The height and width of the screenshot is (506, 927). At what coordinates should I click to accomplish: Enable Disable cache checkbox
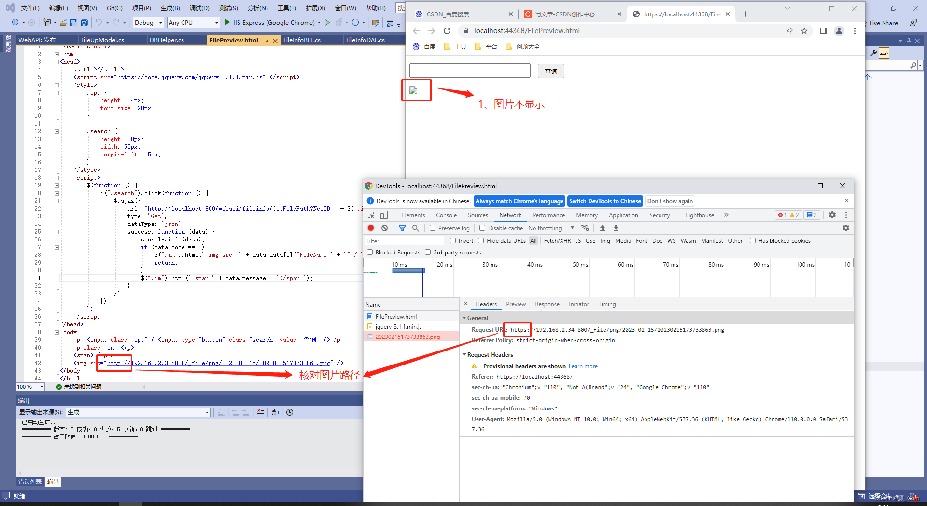tap(482, 228)
